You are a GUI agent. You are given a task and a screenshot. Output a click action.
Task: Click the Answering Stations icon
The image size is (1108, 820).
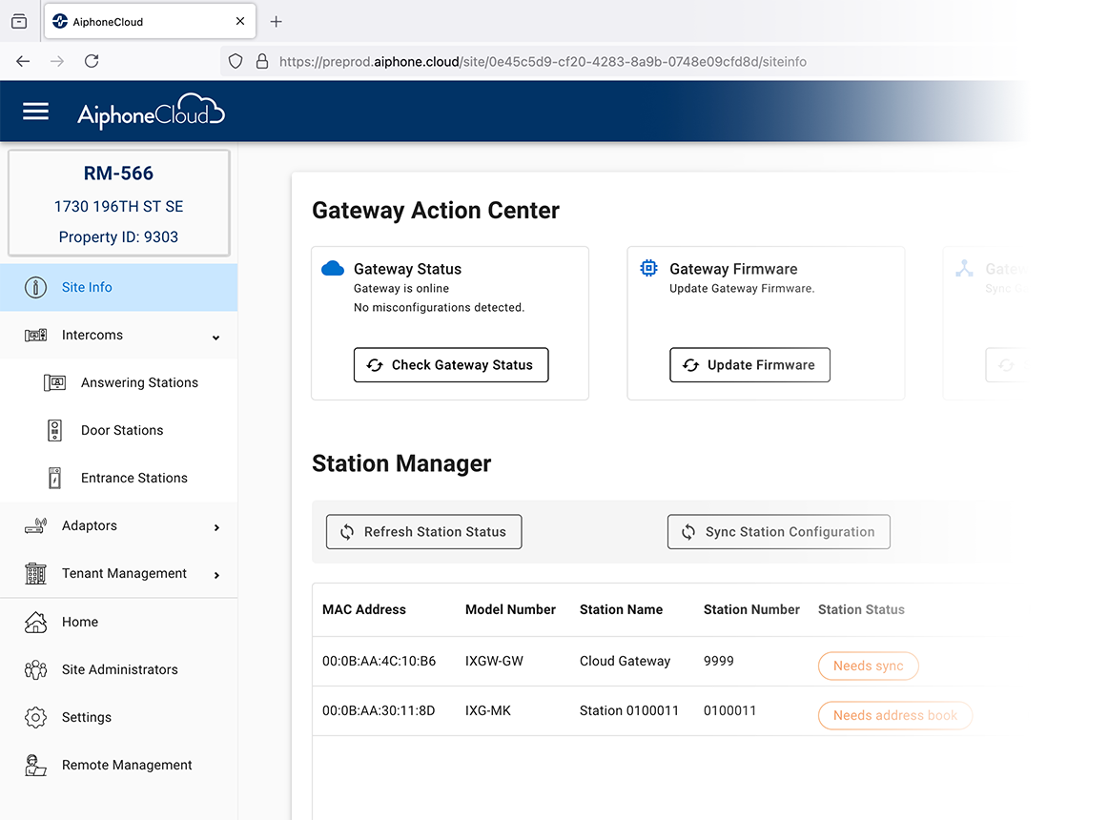pyautogui.click(x=54, y=383)
